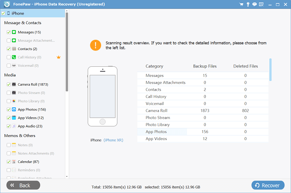The height and width of the screenshot is (193, 291).
Task: Uncheck the Camera Roll (1873) checkbox
Action: (9, 84)
